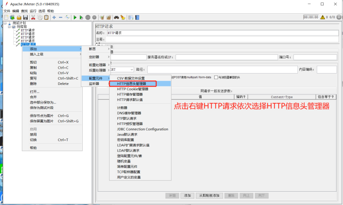Click the Help question-mark toolbar icon

(137, 17)
